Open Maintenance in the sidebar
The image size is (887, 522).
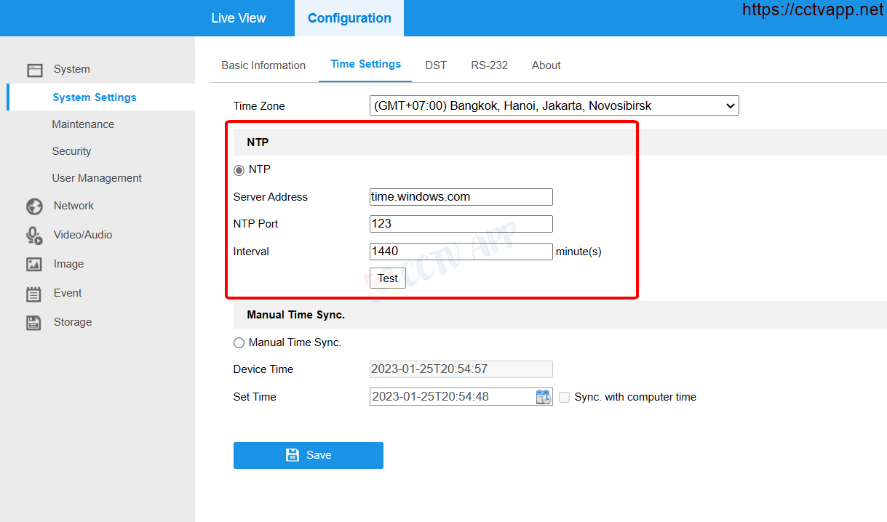[x=83, y=124]
